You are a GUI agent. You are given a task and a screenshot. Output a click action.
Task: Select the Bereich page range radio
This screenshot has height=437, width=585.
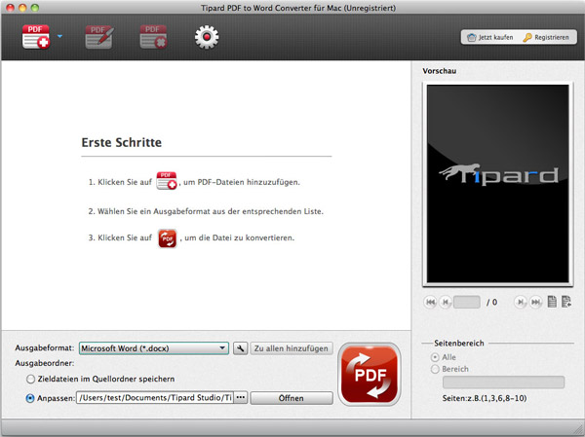(435, 369)
